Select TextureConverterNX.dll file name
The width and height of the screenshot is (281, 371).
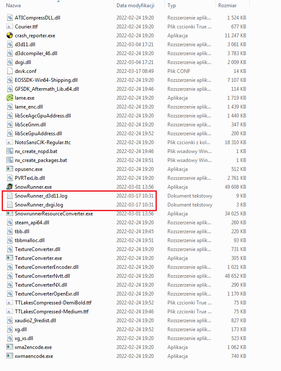tap(41, 285)
